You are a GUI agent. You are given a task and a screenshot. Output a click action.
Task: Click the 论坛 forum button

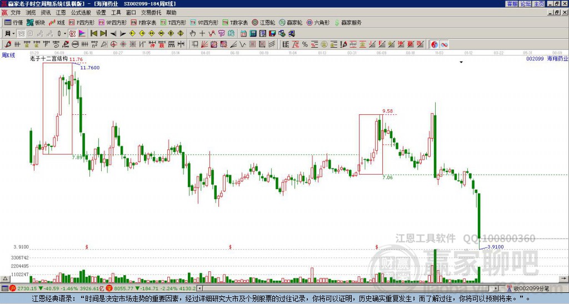pos(526,4)
